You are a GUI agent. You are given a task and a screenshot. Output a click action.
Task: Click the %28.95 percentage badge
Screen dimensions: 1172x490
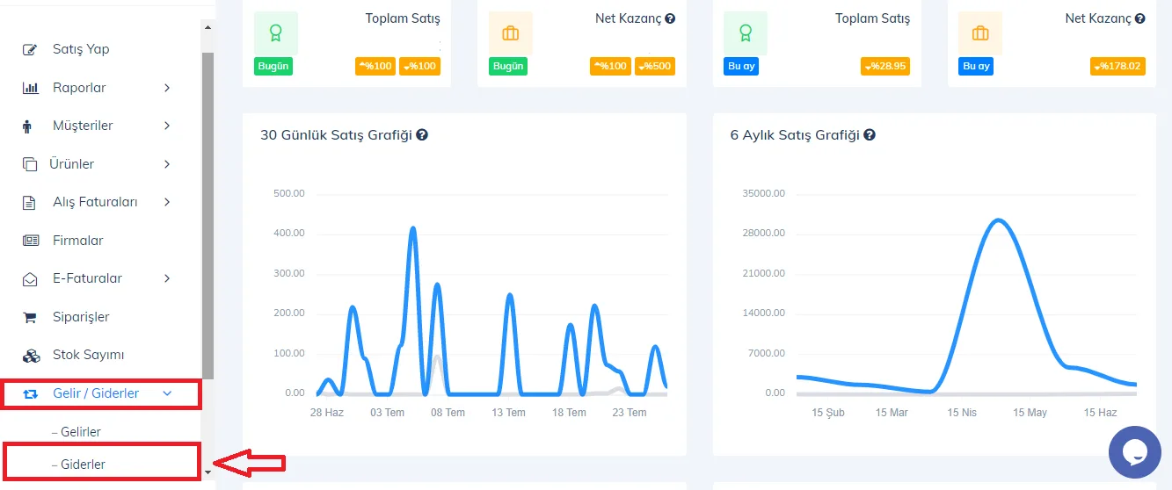coord(885,66)
